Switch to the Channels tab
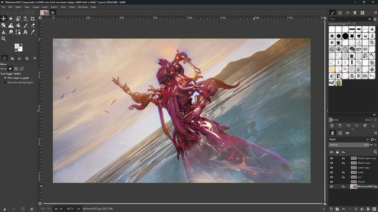Image resolution: width=378 pixels, height=212 pixels. click(340, 133)
